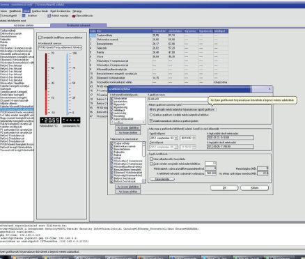Click the OK button in the dialog
305x259 pixels.
(224, 188)
